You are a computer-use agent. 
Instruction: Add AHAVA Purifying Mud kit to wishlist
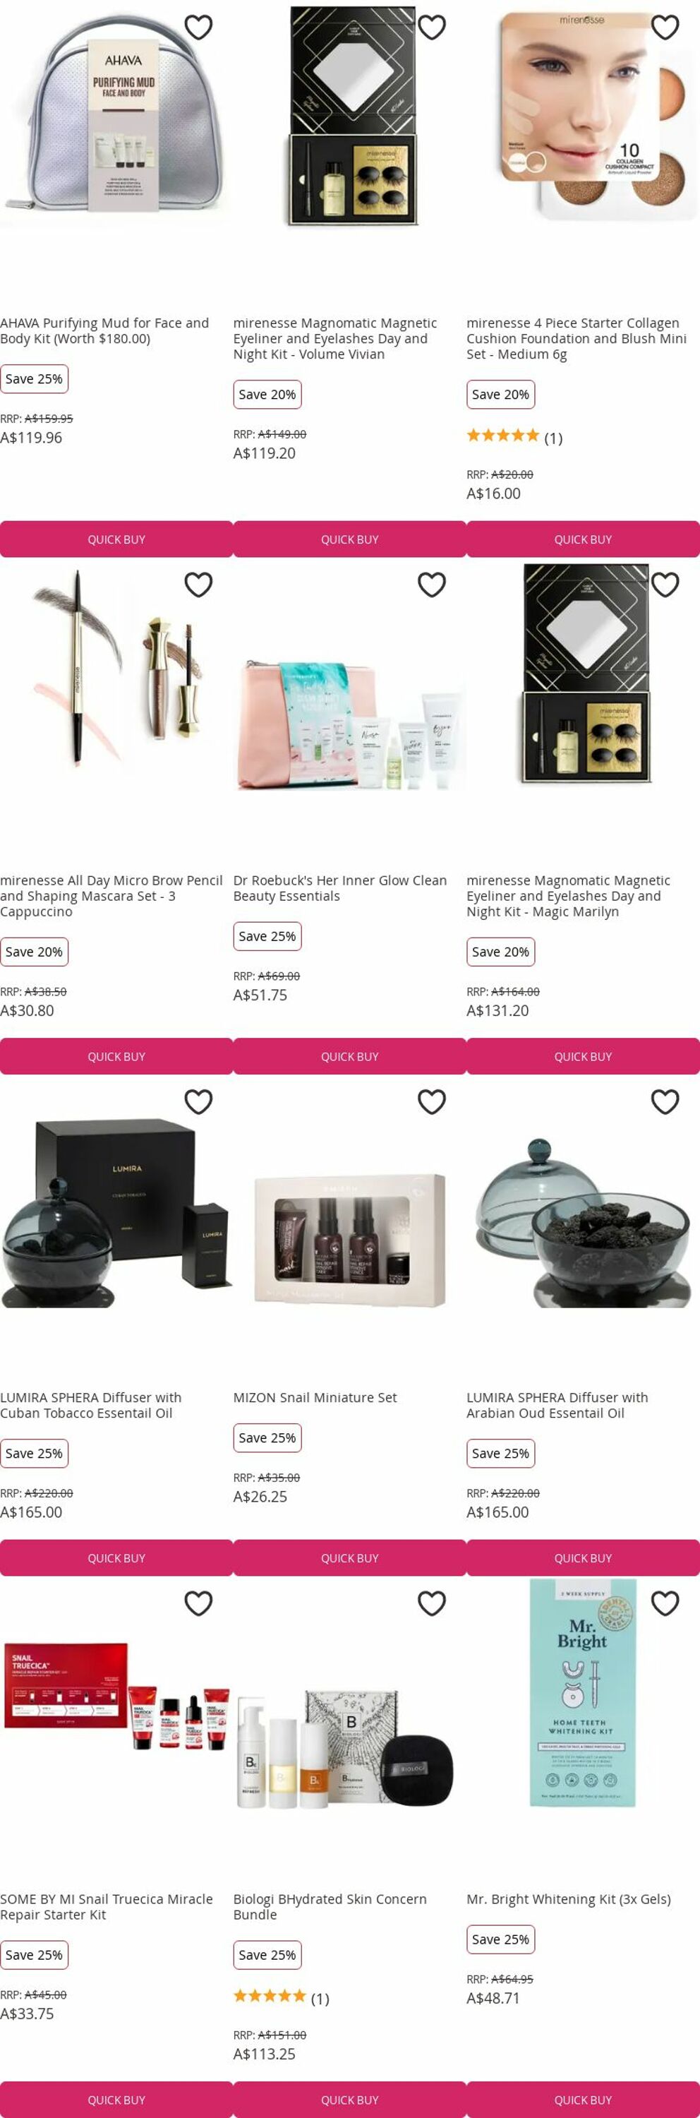199,27
